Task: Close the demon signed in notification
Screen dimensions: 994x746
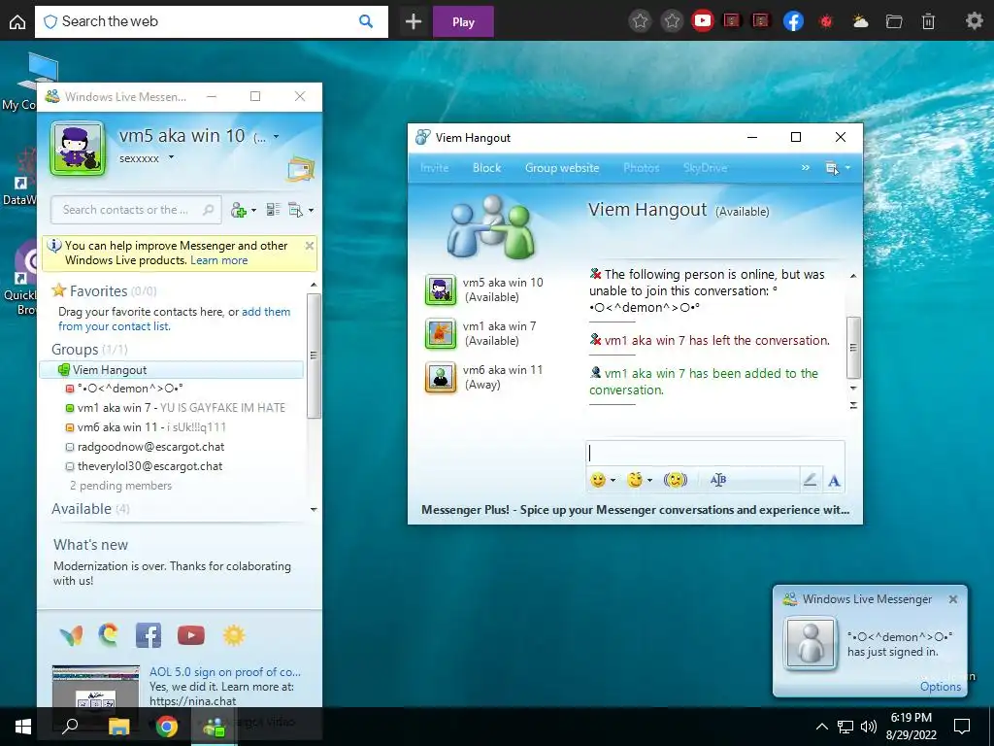Action: coord(953,598)
